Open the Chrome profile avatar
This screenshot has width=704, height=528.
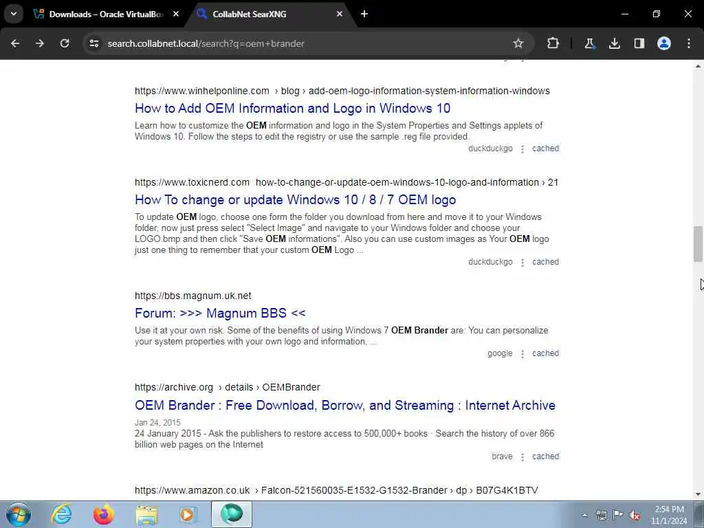(x=664, y=43)
